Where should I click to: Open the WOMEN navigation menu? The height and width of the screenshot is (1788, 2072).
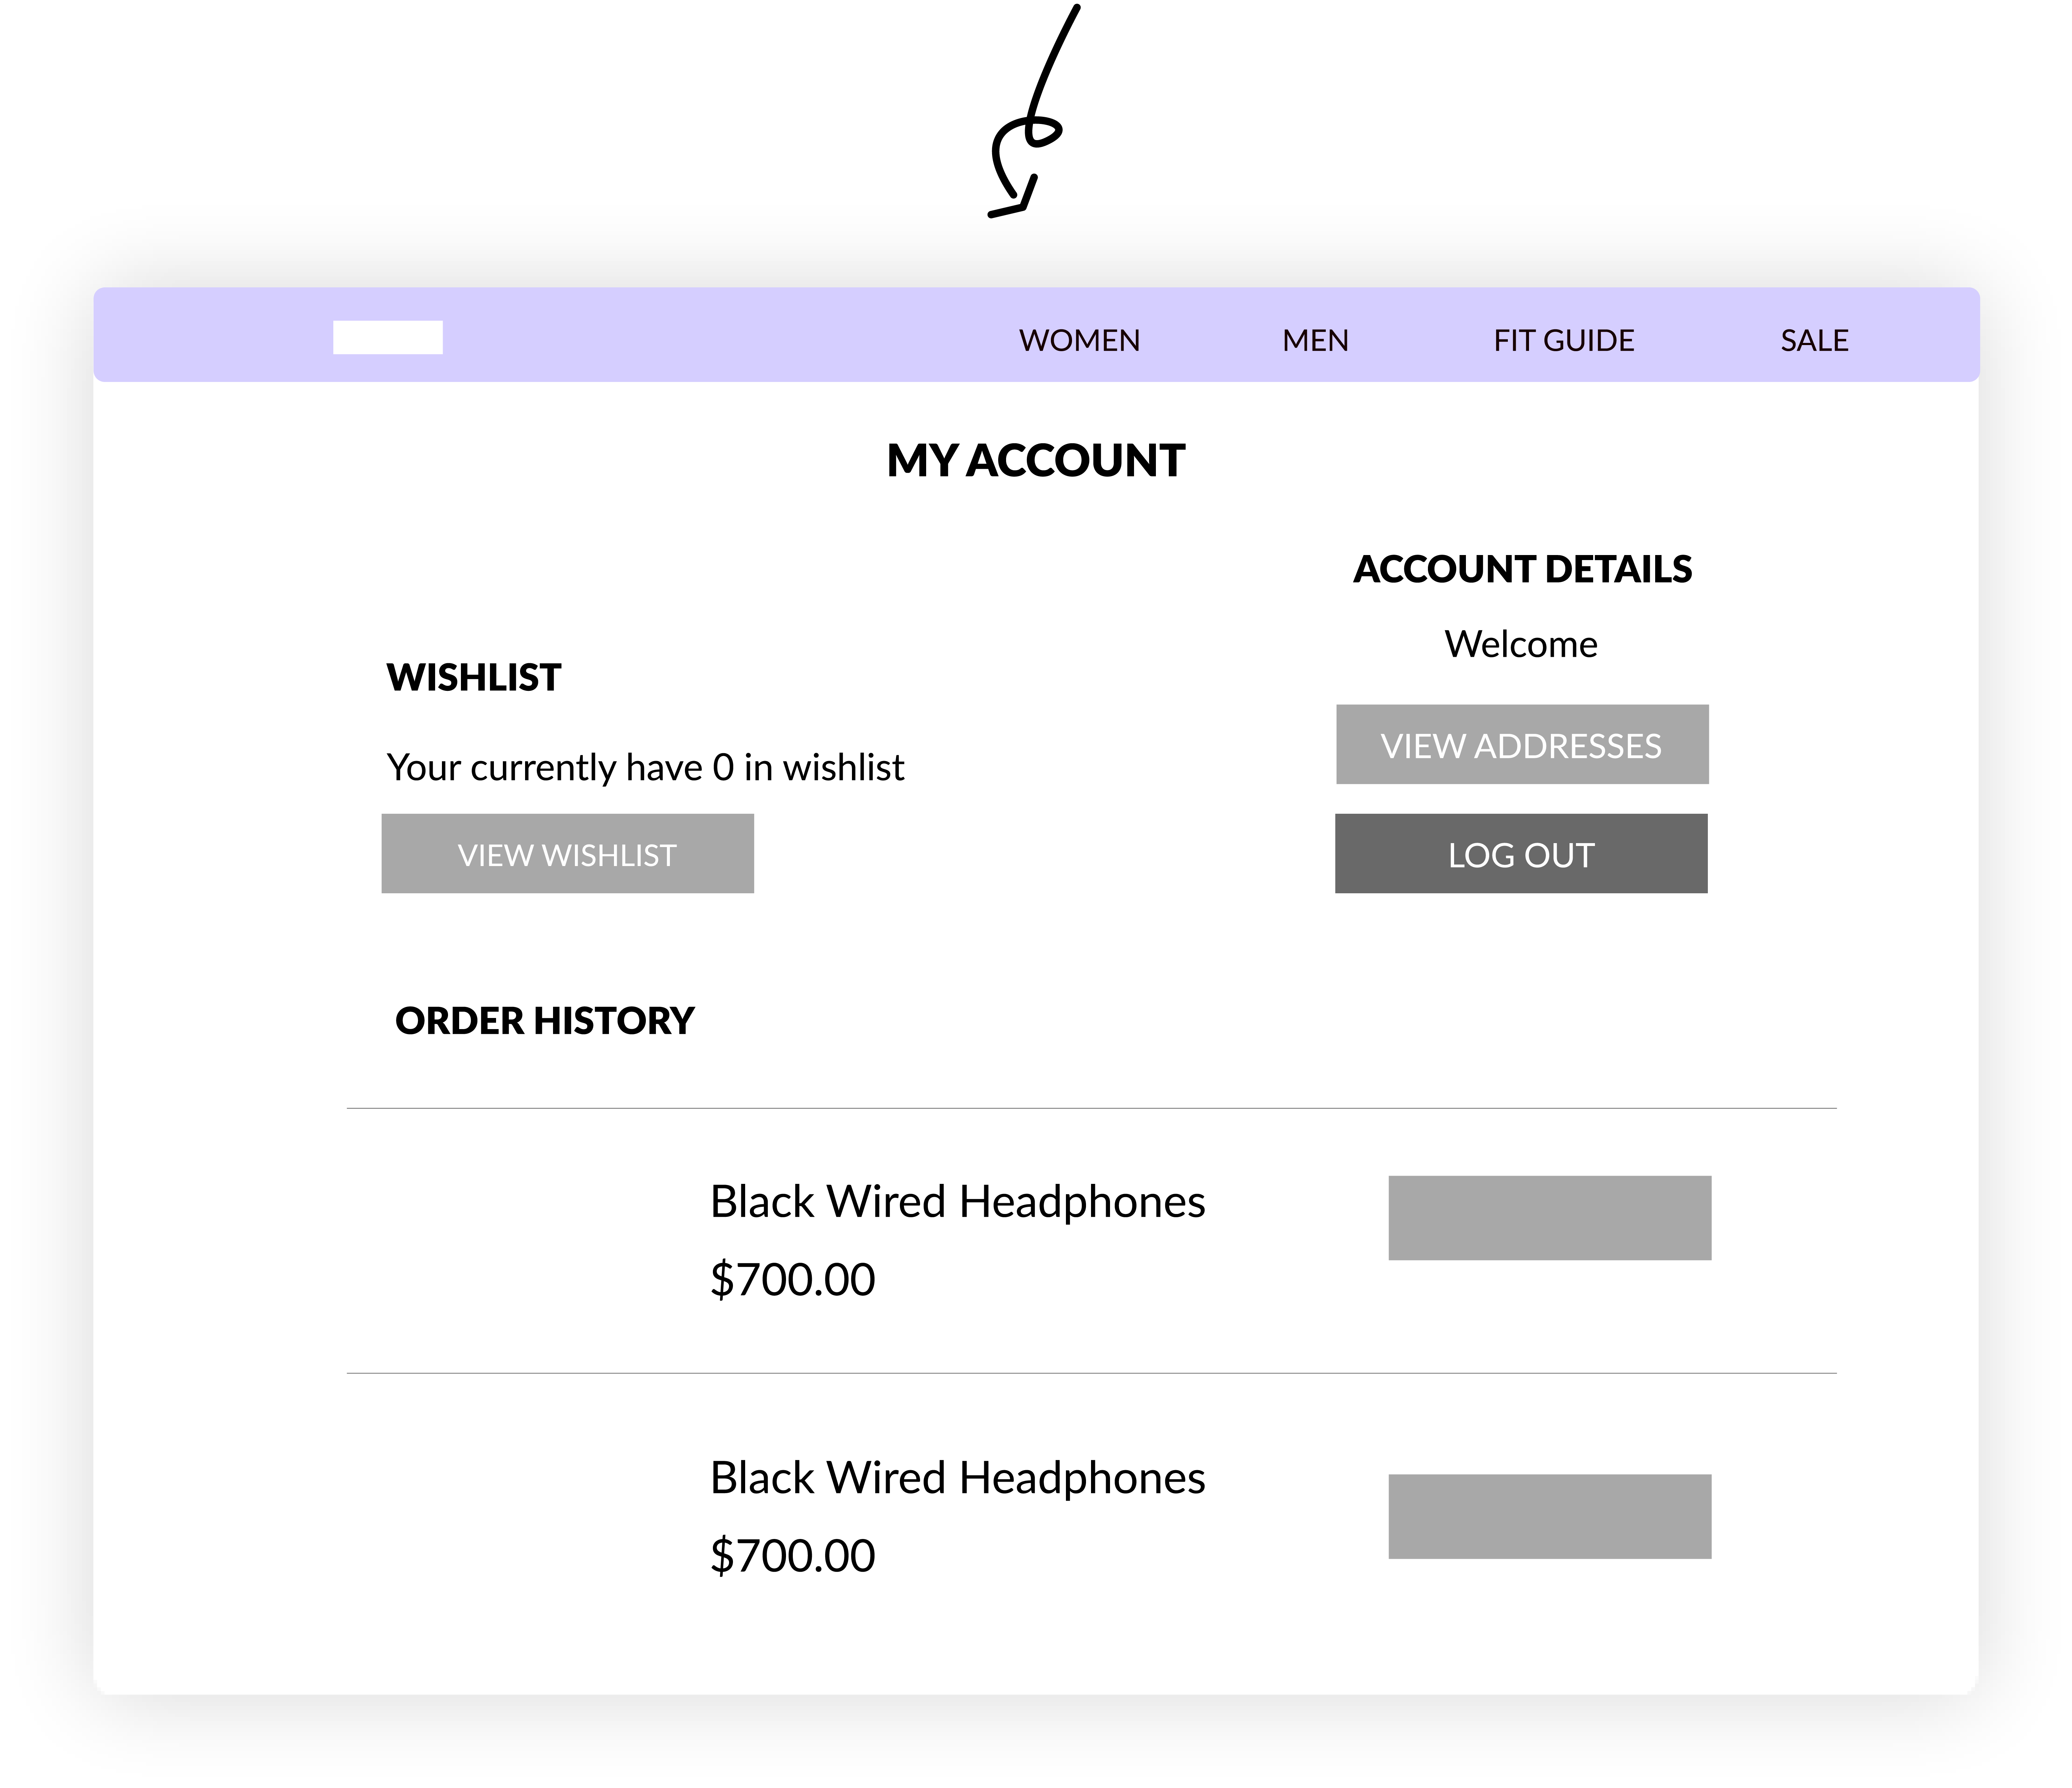coord(1079,341)
